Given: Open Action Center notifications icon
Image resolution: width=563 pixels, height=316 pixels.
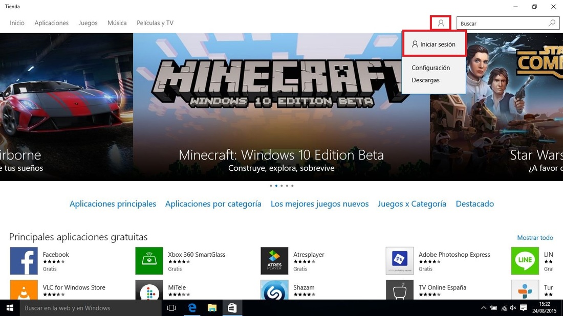Looking at the screenshot, I should tap(524, 308).
